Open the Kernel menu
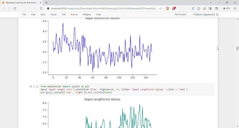Image resolution: width=239 pixels, height=128 pixels. tap(74, 14)
